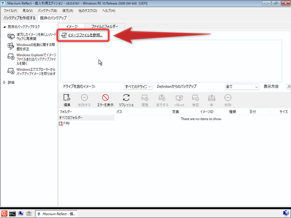The image size is (291, 218).
Task: Click the red icon beside F:¥b
Action: point(61,124)
